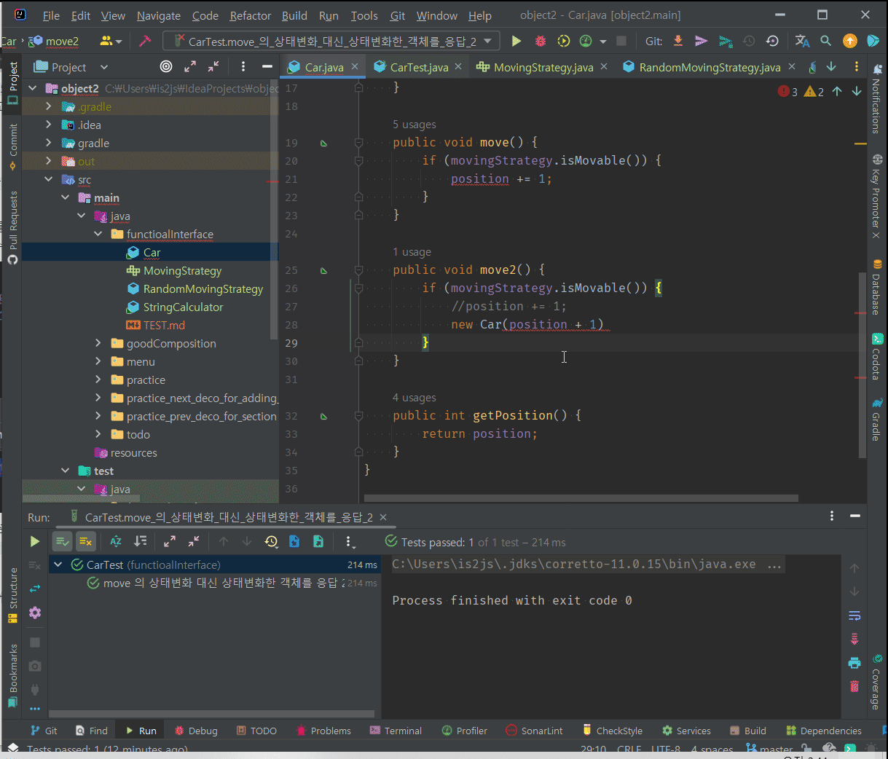
Task: Run the selected CarTest configuration
Action: [x=516, y=41]
